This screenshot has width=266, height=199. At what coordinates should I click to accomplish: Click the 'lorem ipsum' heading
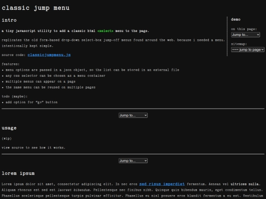pos(18,173)
